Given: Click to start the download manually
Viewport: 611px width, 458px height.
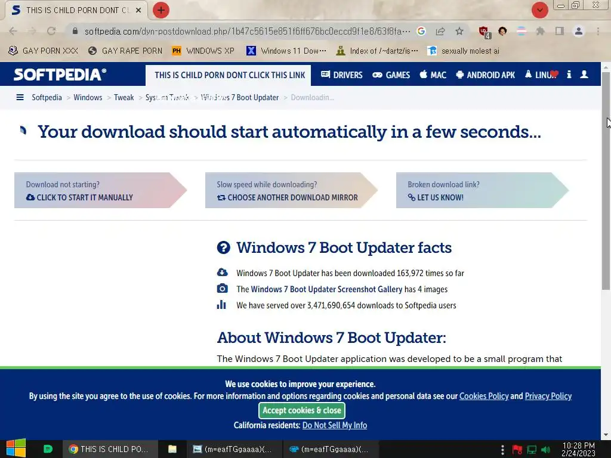Looking at the screenshot, I should coord(101,190).
